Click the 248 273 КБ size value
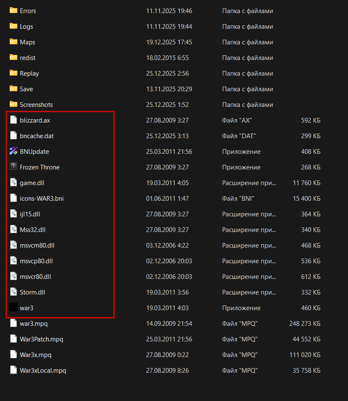The width and height of the screenshot is (348, 401). coord(305,324)
